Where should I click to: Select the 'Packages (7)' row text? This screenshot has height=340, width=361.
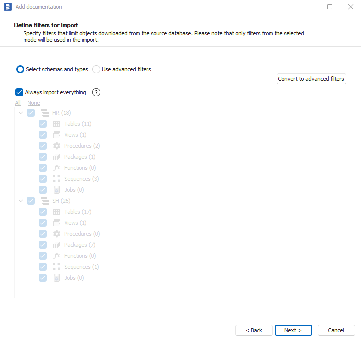point(80,245)
